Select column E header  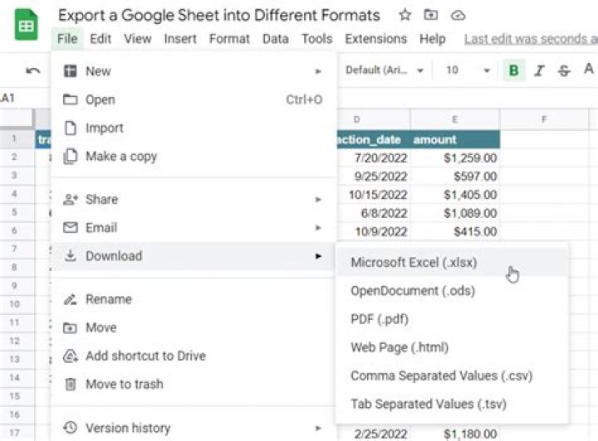tap(455, 119)
